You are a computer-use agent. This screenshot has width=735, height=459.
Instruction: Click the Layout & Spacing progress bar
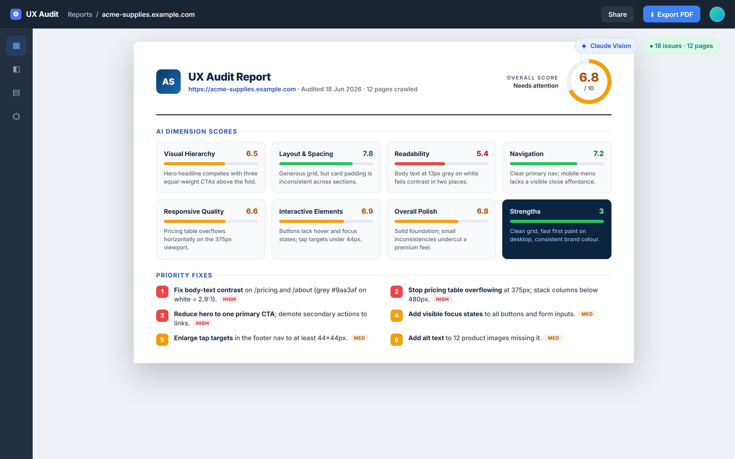coord(326,164)
